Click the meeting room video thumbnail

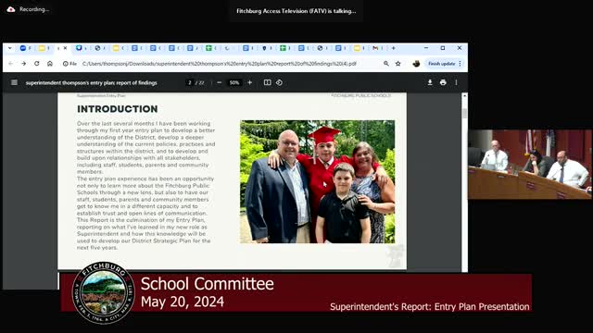click(530, 165)
